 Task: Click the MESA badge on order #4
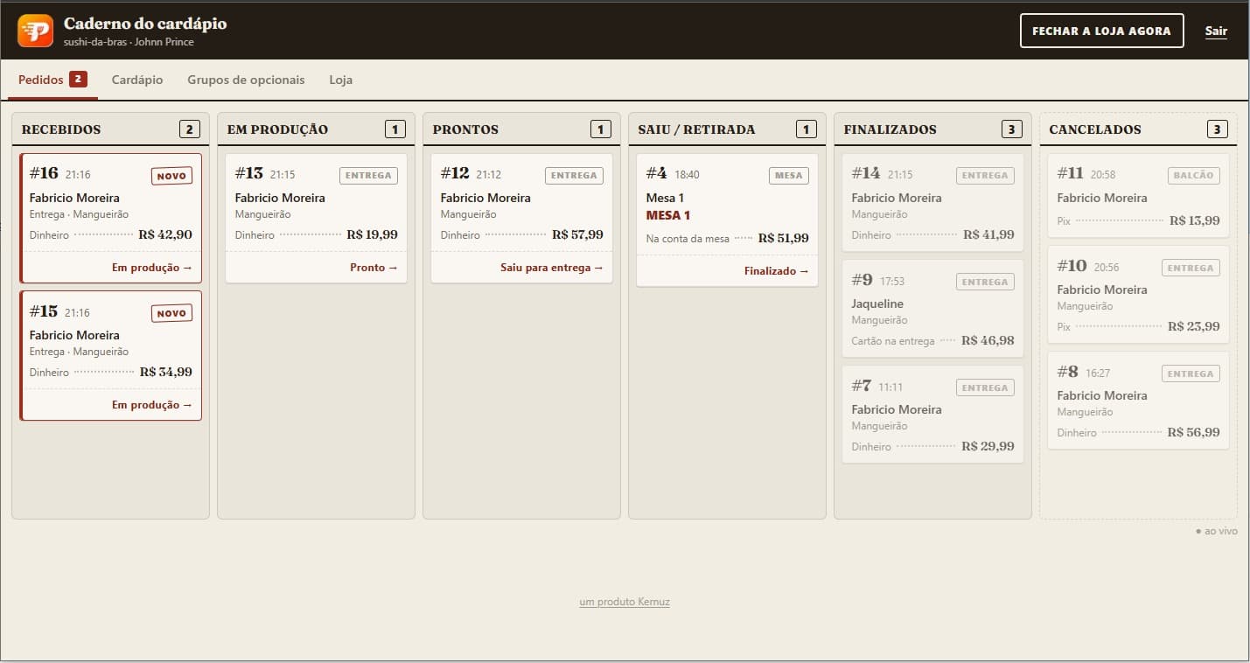pos(789,176)
